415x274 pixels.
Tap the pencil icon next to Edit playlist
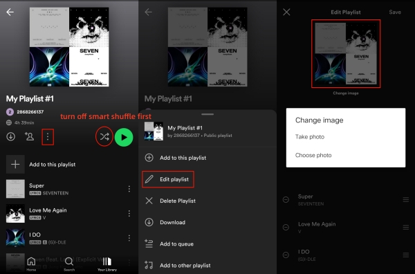[x=149, y=179]
